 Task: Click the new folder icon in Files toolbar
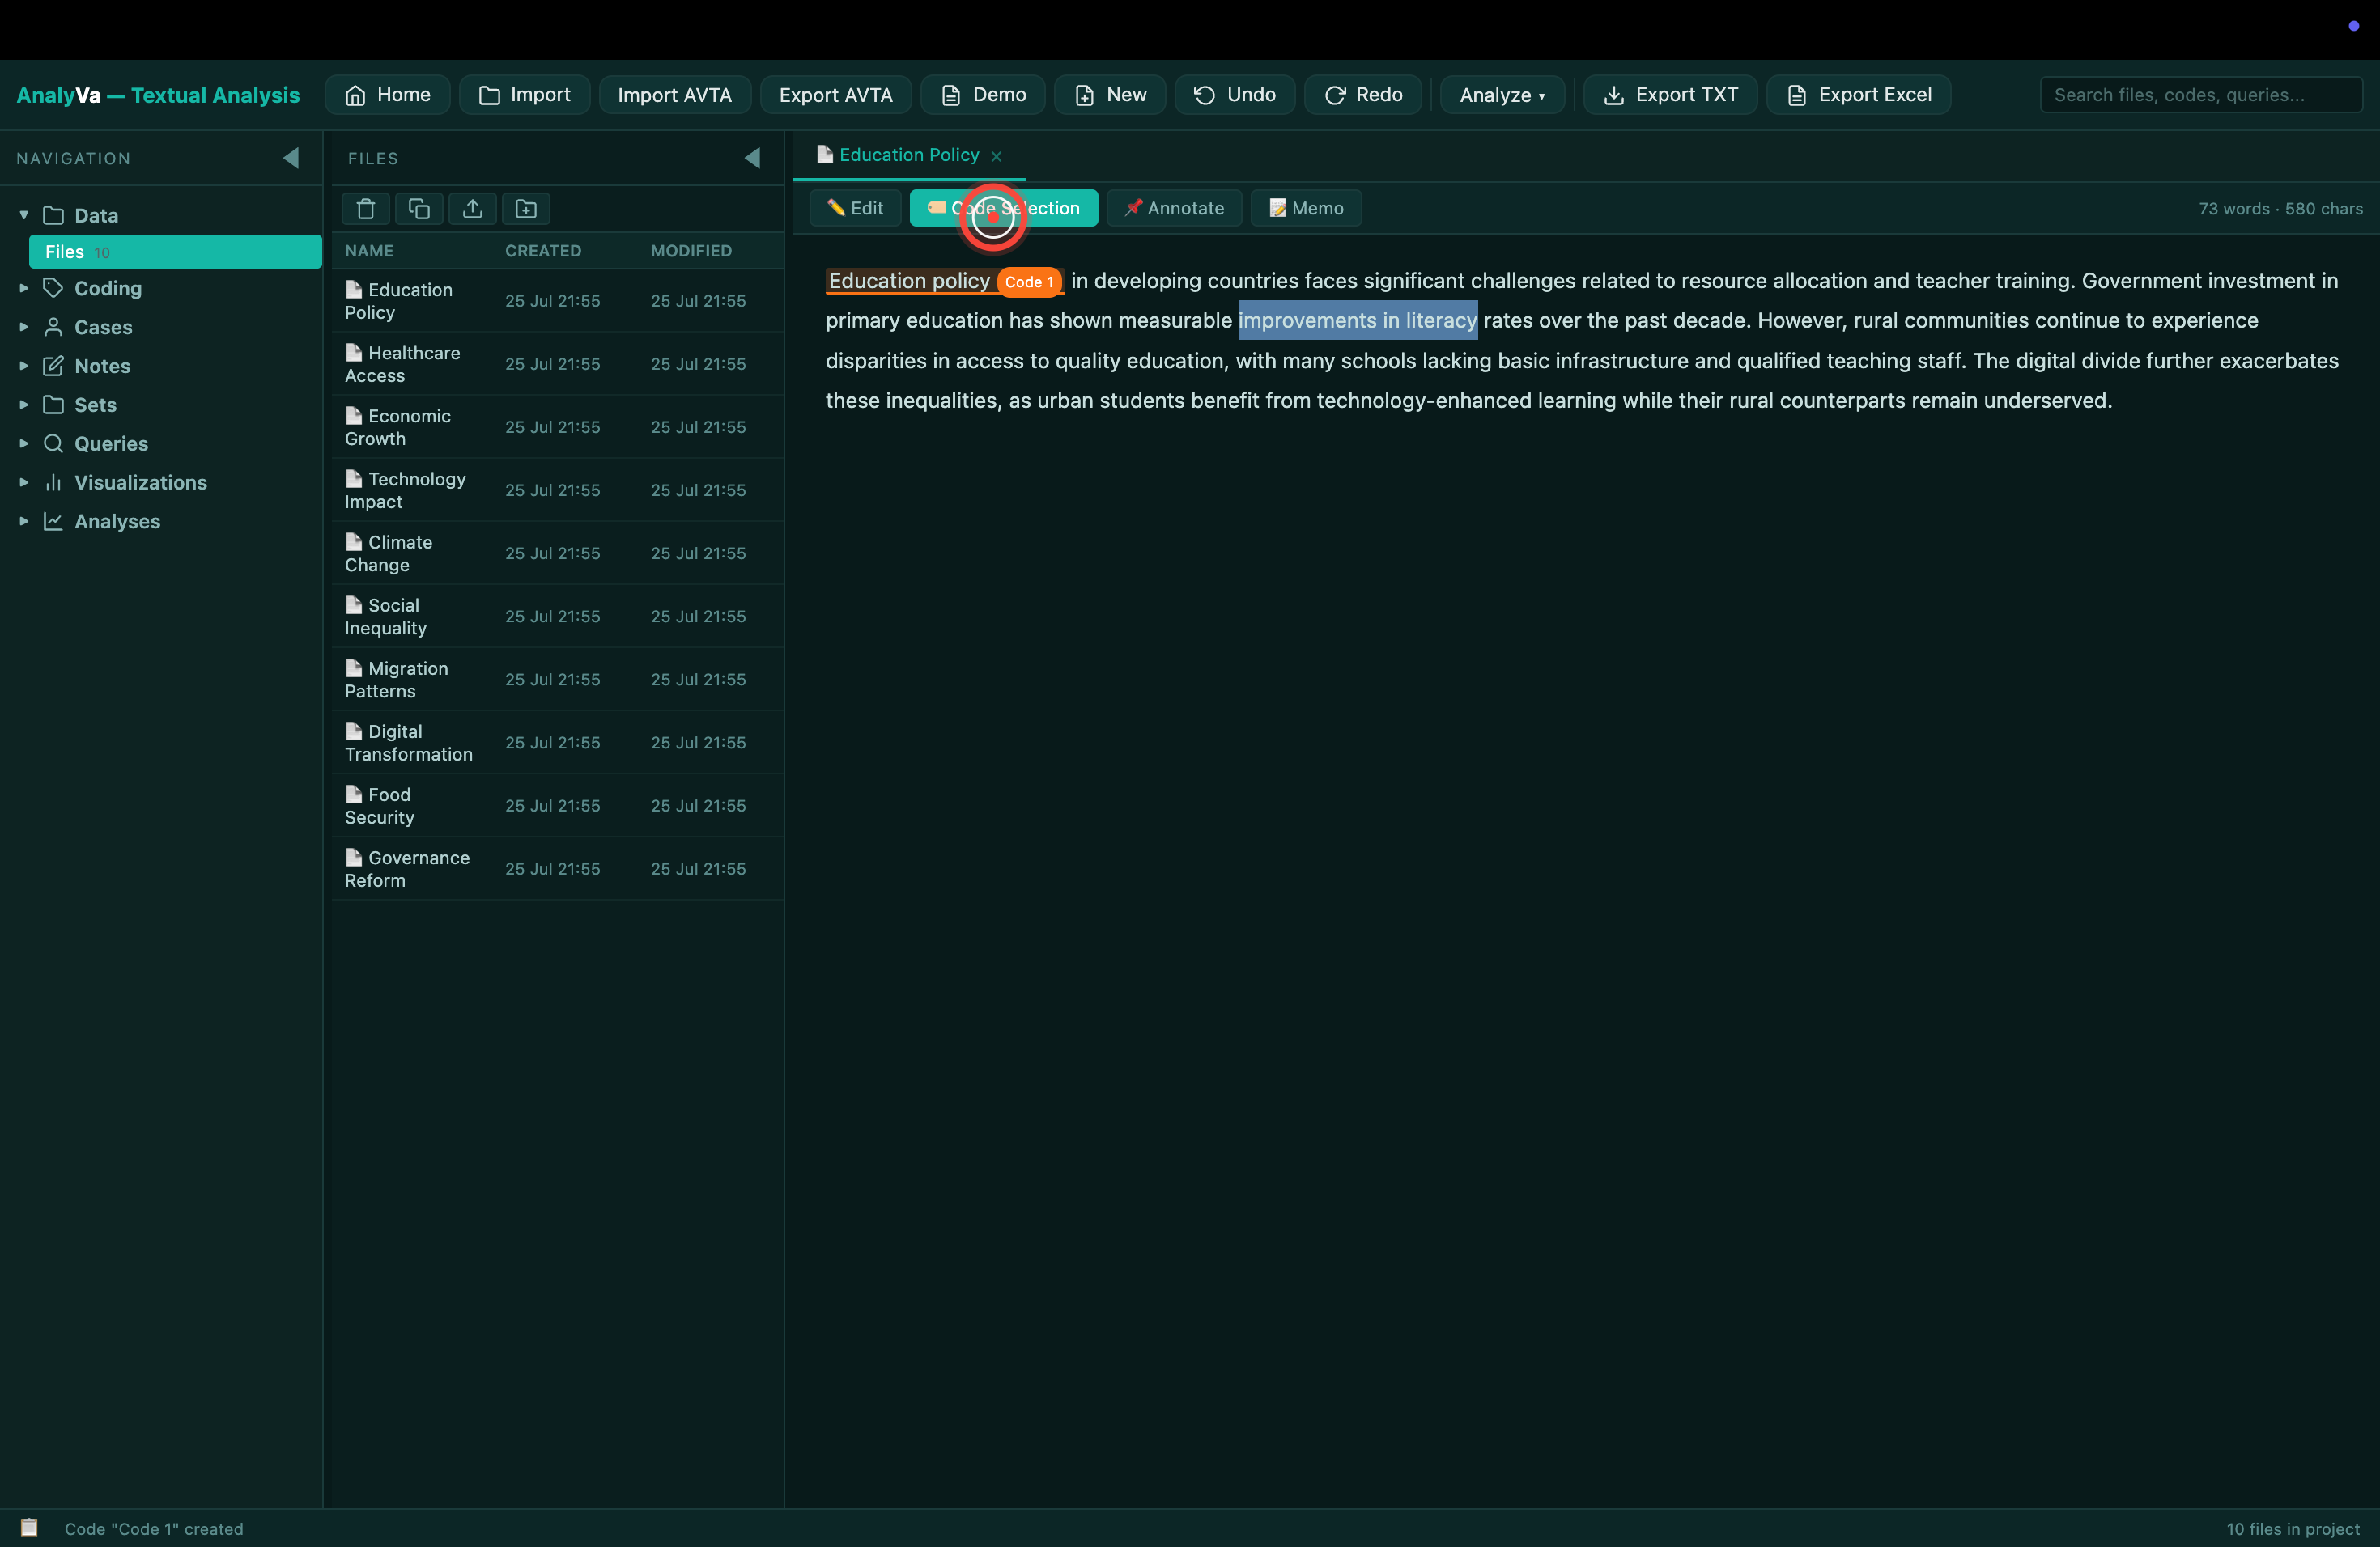526,209
